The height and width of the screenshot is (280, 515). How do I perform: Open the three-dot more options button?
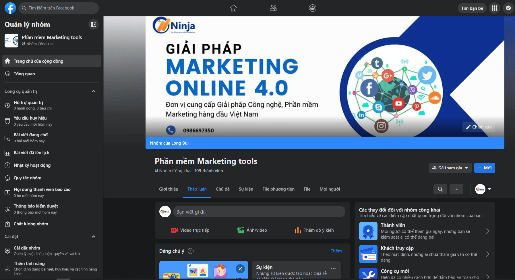(456, 189)
